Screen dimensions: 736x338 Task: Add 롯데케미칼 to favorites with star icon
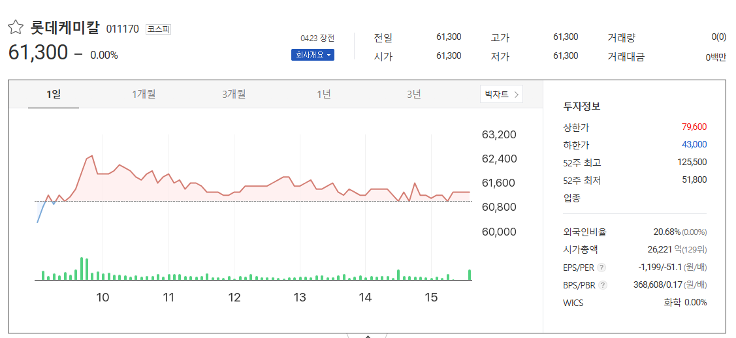(x=16, y=27)
